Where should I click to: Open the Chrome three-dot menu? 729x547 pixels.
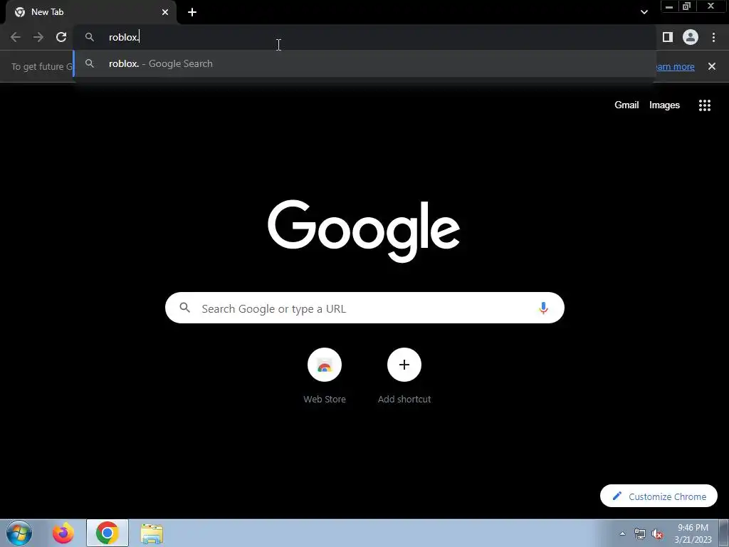(713, 37)
